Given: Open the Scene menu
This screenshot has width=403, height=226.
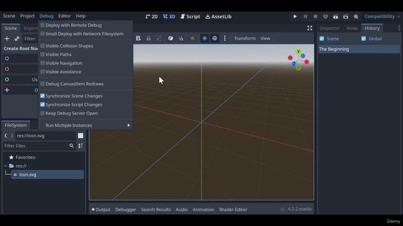Looking at the screenshot, I should point(9,16).
